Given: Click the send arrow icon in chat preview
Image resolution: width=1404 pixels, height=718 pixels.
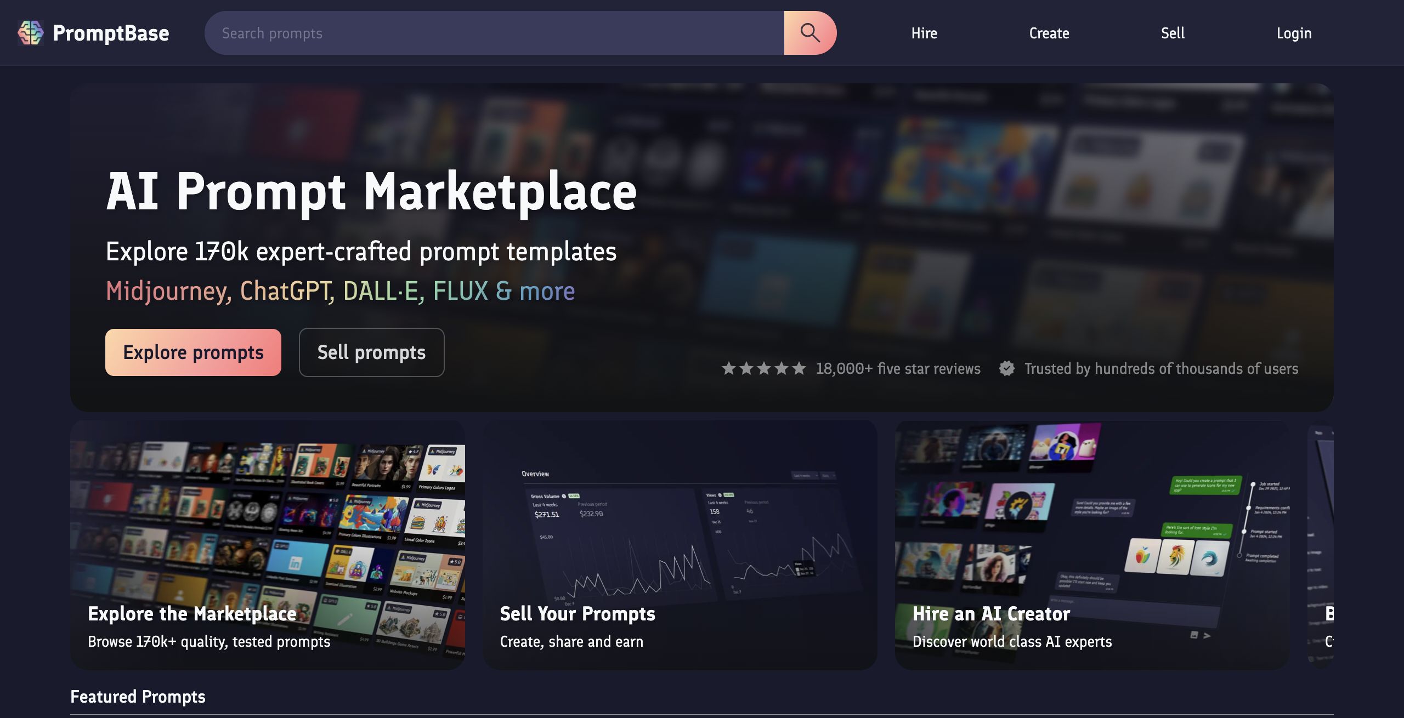Looking at the screenshot, I should [x=1207, y=636].
